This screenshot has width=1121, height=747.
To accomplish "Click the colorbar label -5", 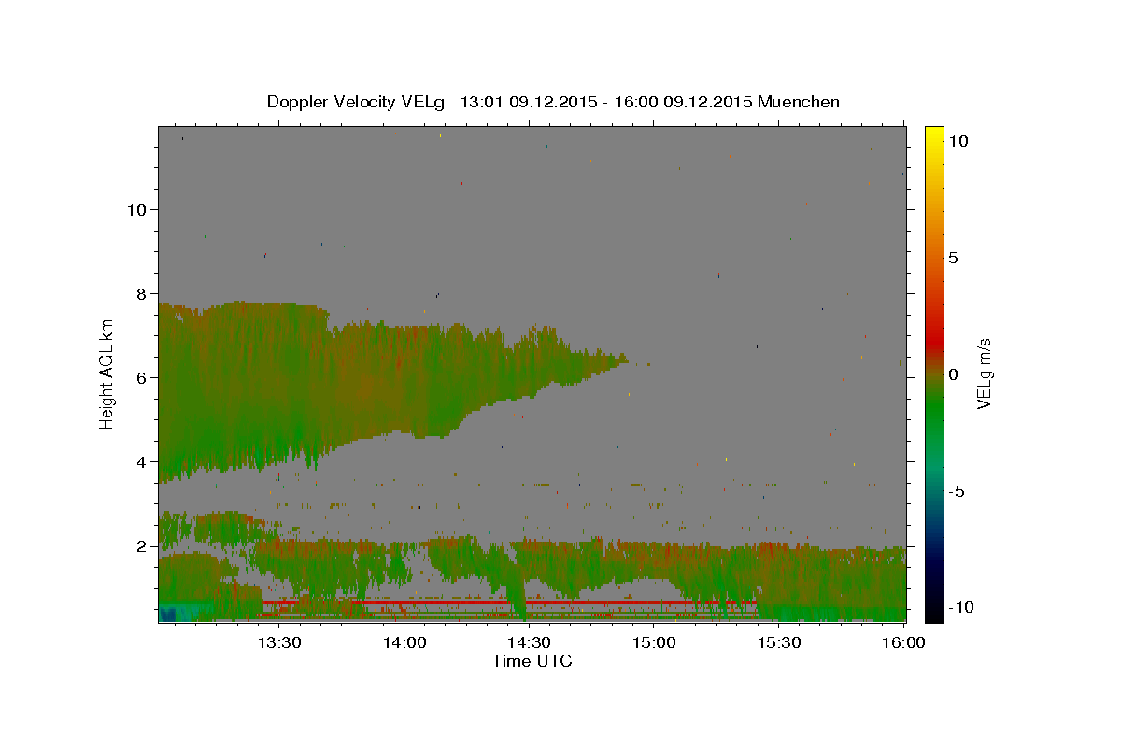I will pos(956,491).
